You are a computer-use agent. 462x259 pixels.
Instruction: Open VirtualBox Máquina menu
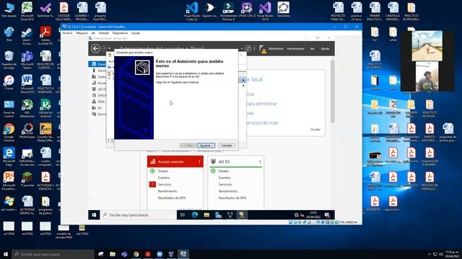(x=82, y=33)
